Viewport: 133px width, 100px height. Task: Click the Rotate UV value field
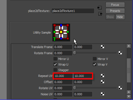tap(63, 88)
